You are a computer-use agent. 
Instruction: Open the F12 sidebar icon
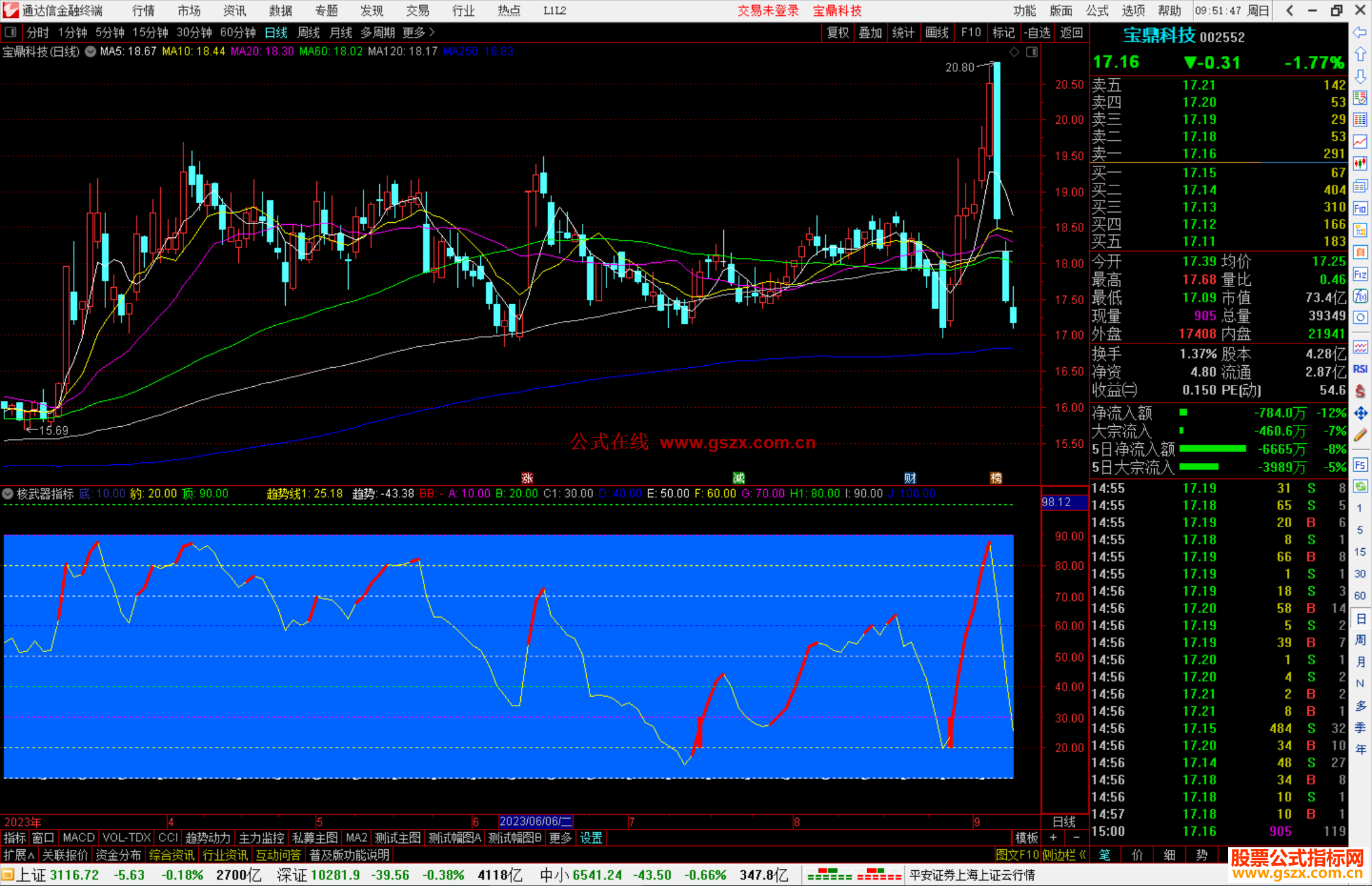tap(1360, 274)
